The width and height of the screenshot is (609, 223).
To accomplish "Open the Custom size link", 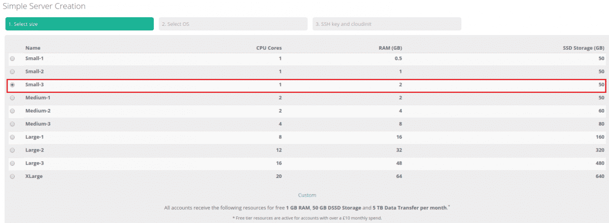I will [x=307, y=195].
